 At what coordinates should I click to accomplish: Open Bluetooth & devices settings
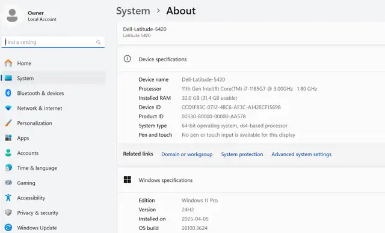click(x=54, y=93)
